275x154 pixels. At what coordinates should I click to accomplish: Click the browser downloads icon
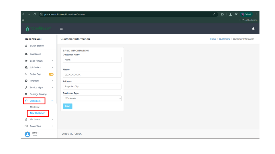[230, 14]
